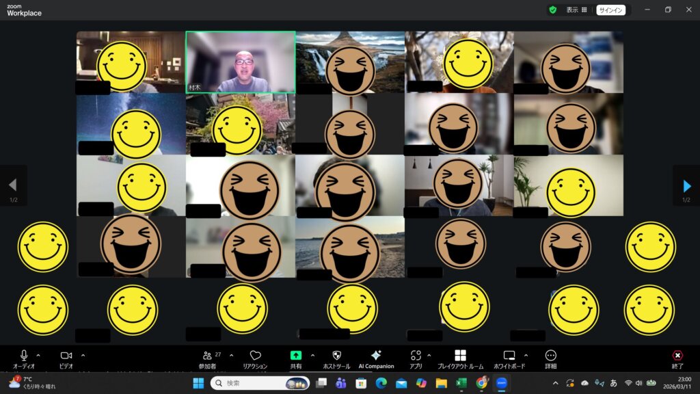The height and width of the screenshot is (394, 700).
Task: Expand the chevron beside 参加者
Action: point(231,355)
